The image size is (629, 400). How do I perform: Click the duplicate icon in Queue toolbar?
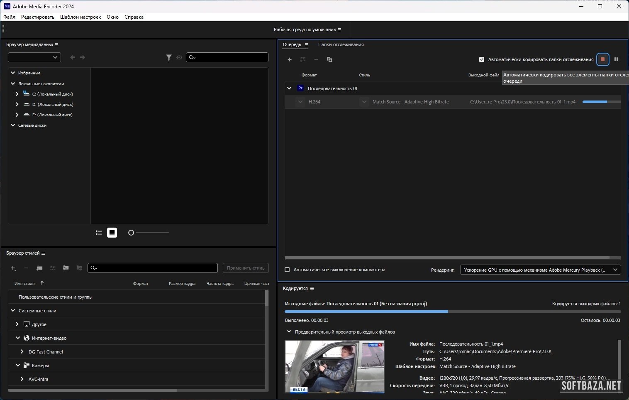329,59
